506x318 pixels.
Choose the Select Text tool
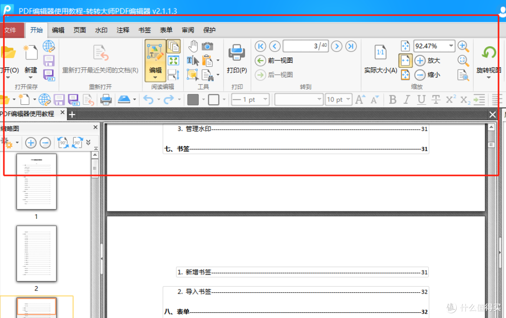(x=193, y=61)
